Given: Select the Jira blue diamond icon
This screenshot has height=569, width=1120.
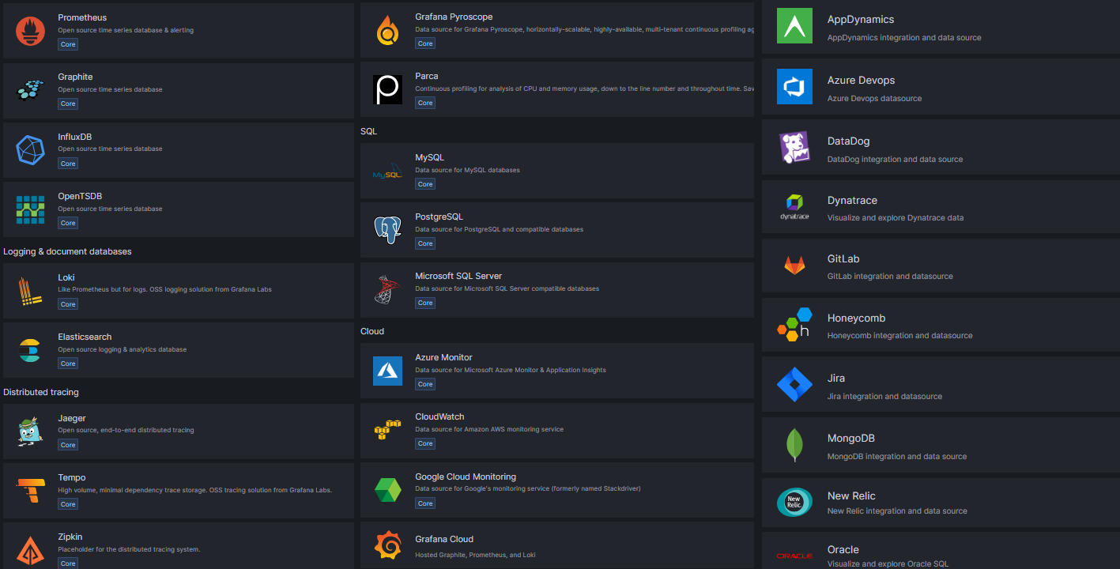Looking at the screenshot, I should coord(794,385).
